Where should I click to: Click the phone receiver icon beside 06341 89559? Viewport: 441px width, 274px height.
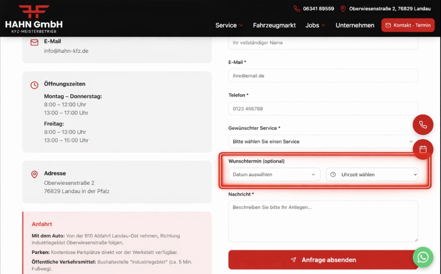pos(297,8)
